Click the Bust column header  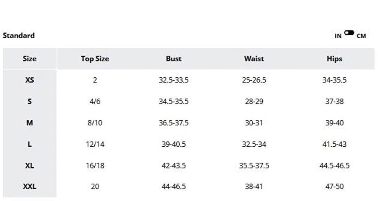click(173, 59)
